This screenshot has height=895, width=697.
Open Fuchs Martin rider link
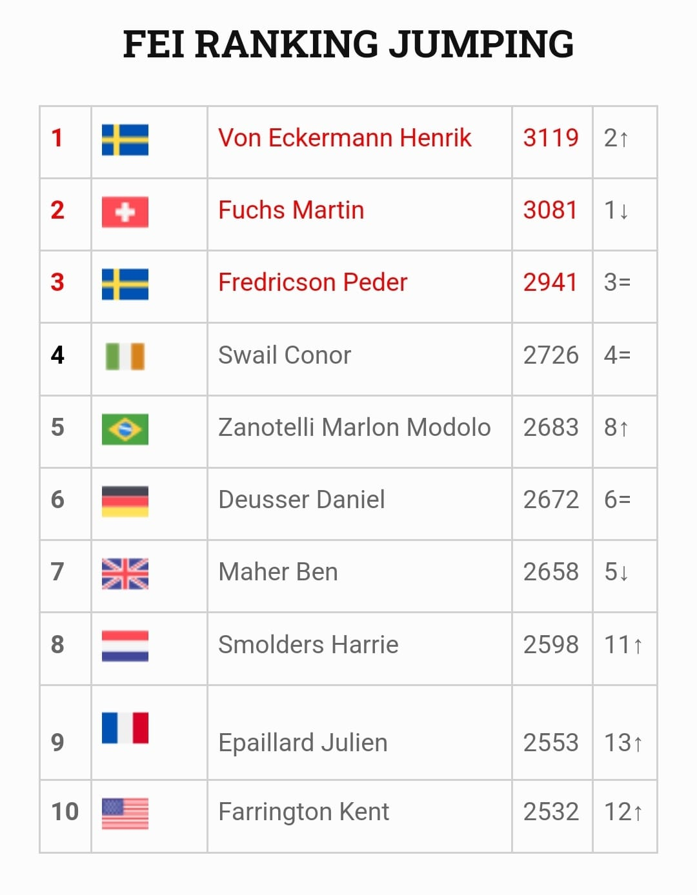[x=291, y=210]
